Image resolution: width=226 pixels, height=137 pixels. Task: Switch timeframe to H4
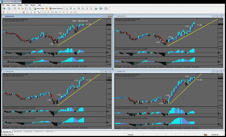coord(63,12)
